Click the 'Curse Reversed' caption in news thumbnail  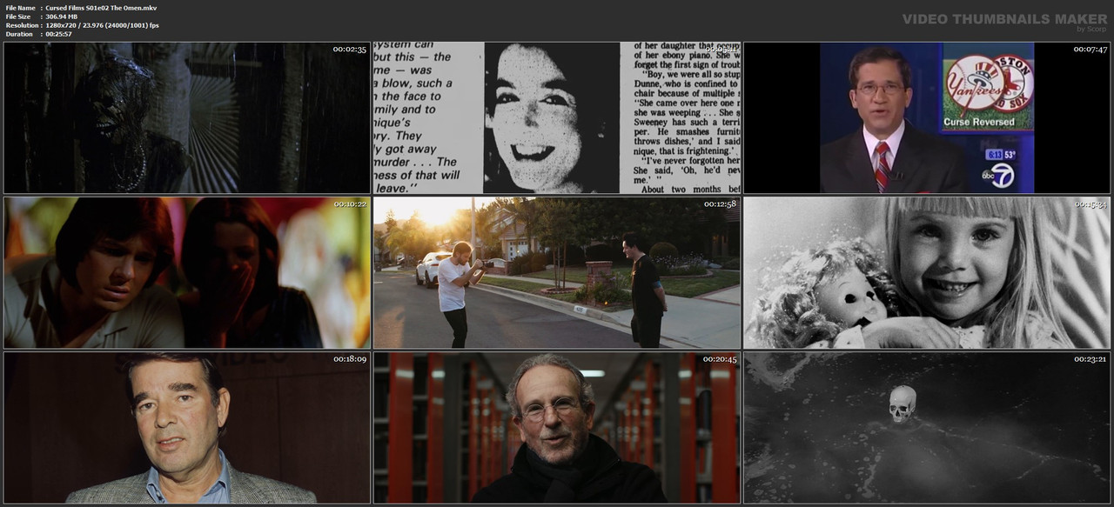979,122
